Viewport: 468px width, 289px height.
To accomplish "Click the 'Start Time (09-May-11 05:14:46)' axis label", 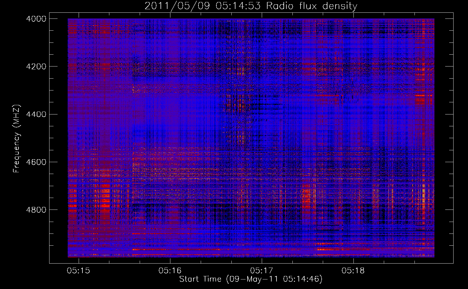I will [250, 279].
